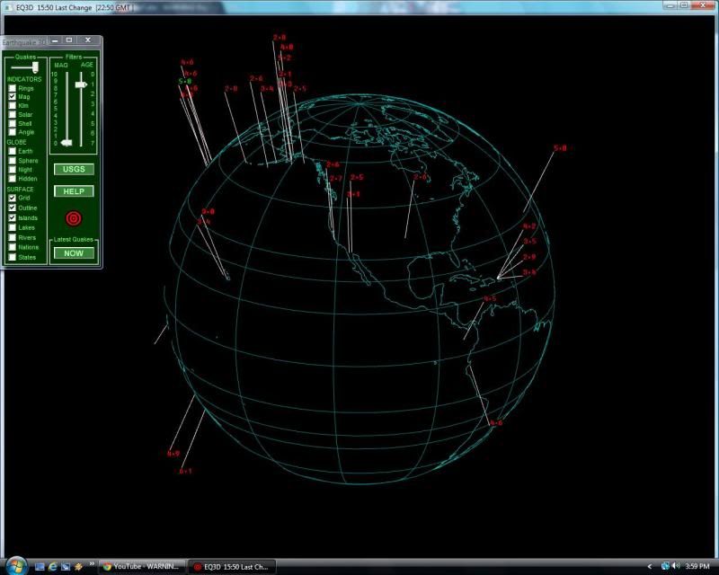This screenshot has height=575, width=719.
Task: Click the NOW latest quakes button
Action: pyautogui.click(x=74, y=253)
